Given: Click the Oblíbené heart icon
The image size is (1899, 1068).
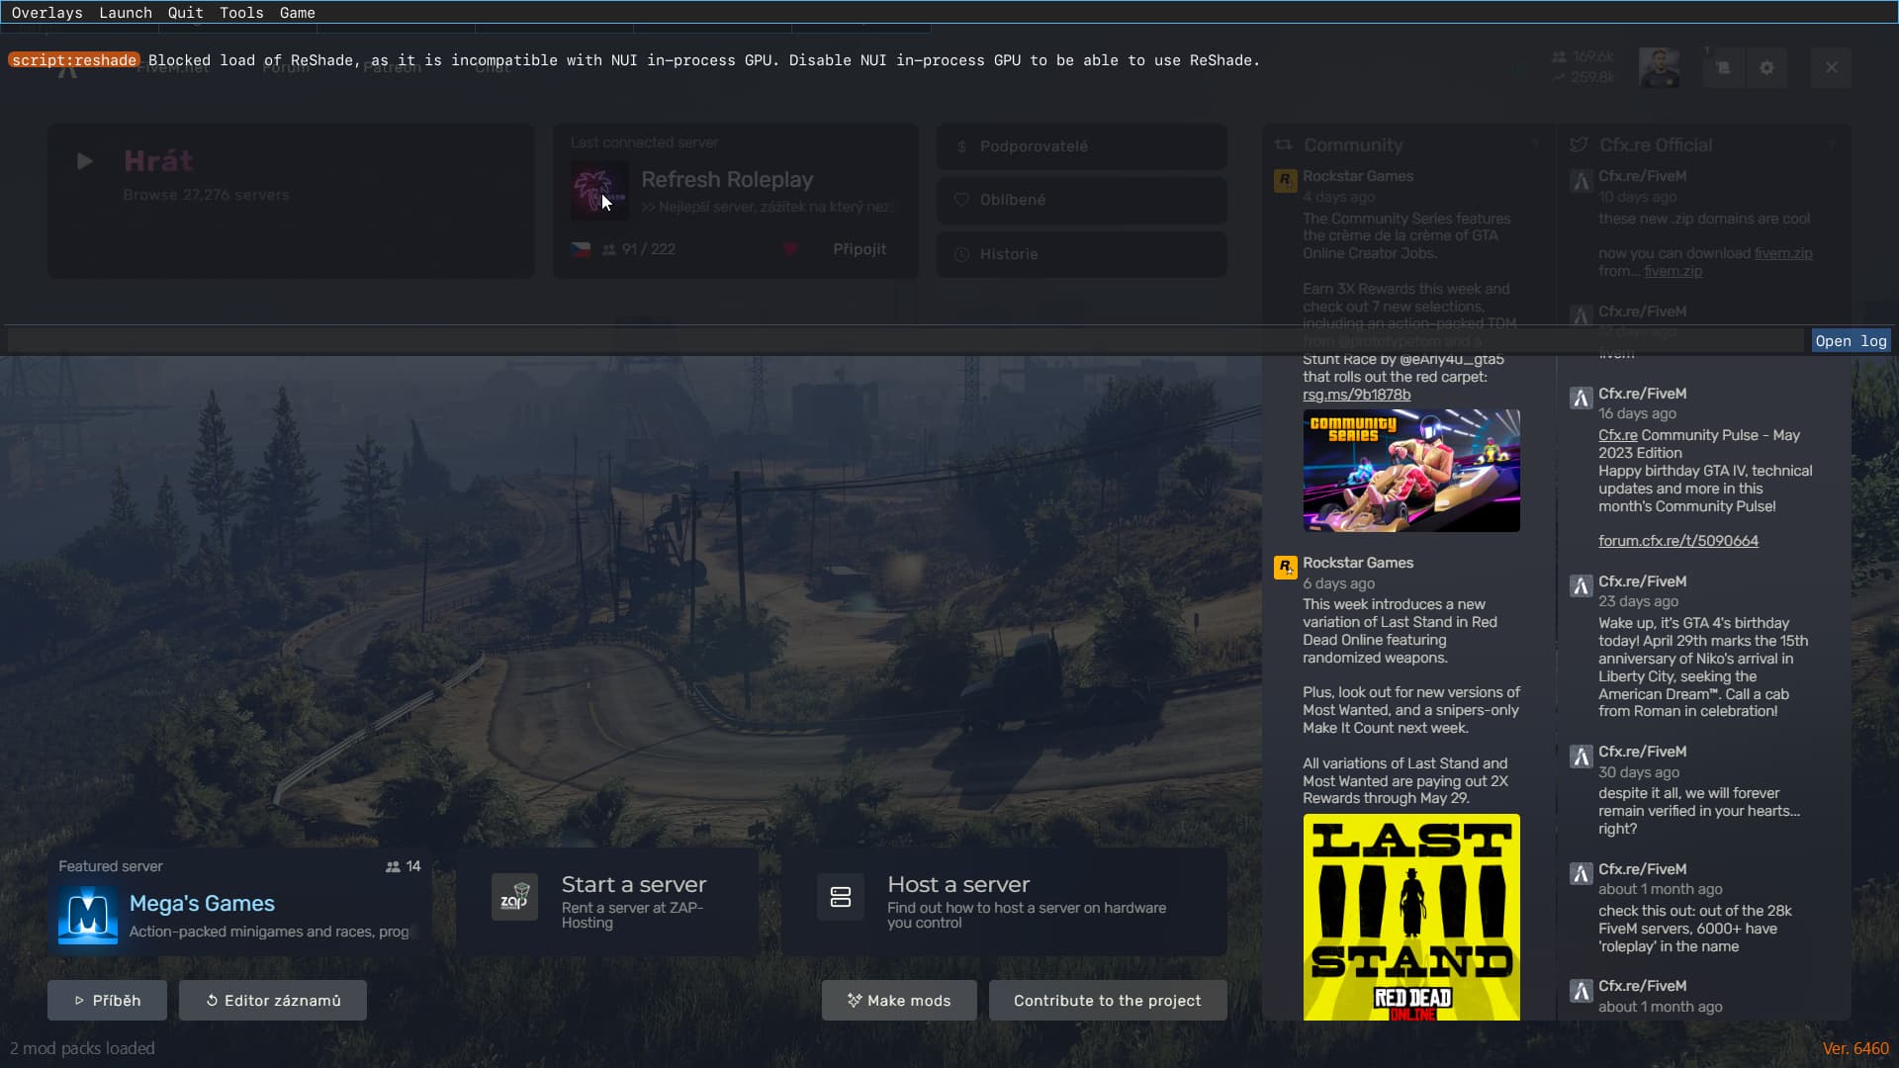Looking at the screenshot, I should [961, 200].
